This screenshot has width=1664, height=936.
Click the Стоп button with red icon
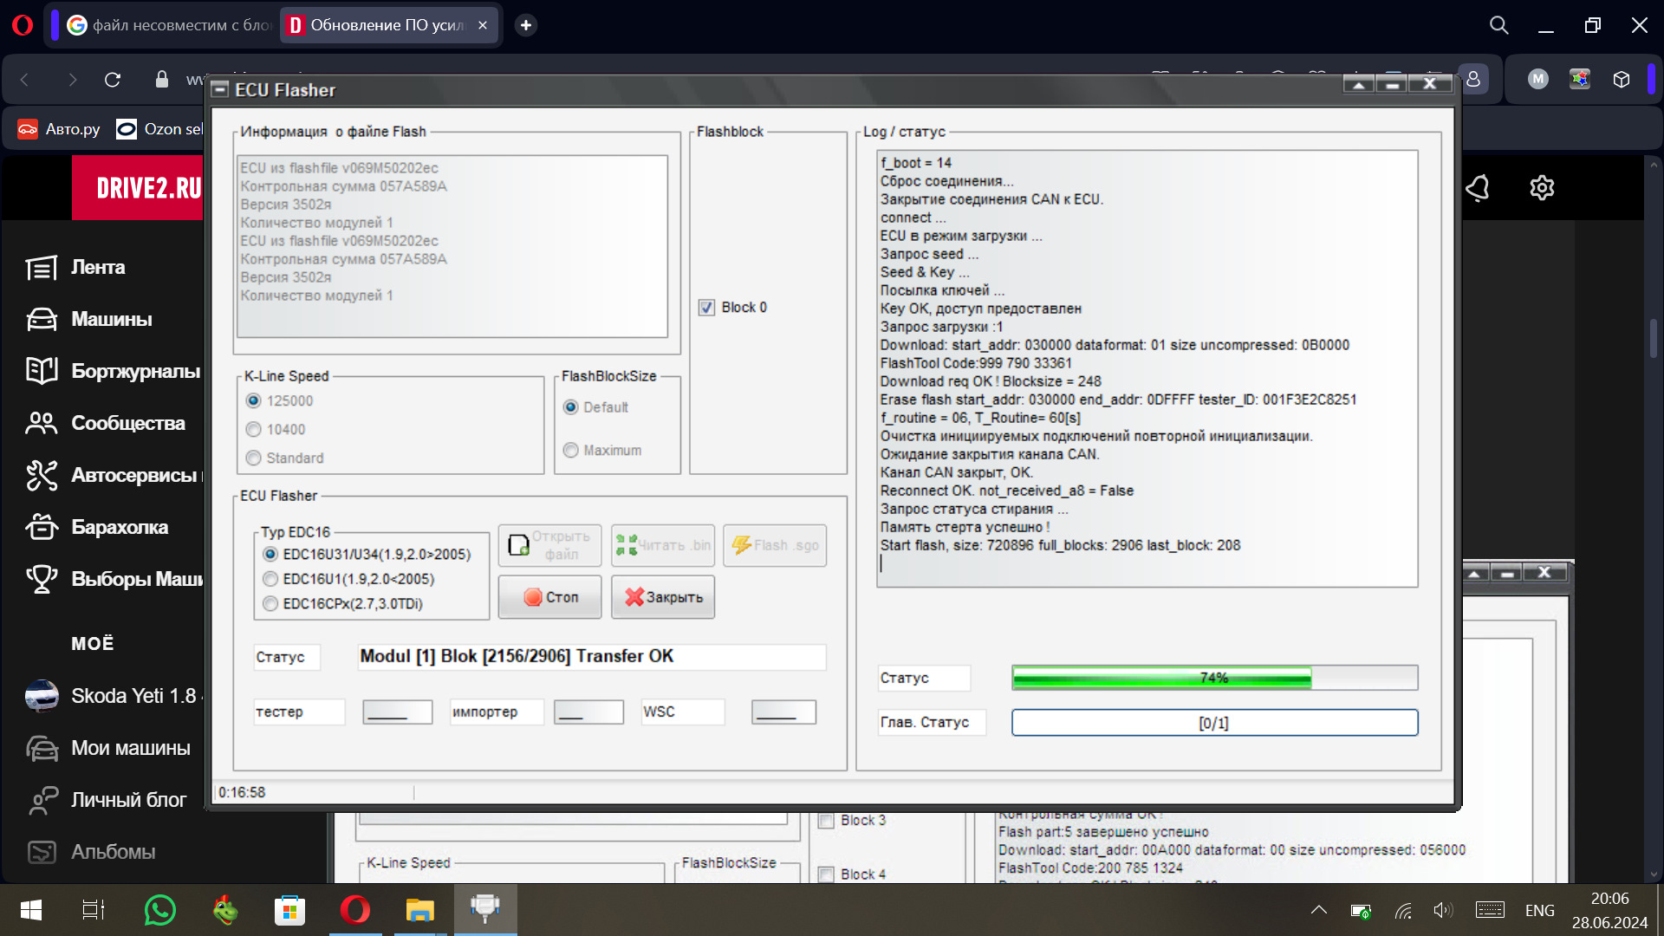[x=549, y=597]
